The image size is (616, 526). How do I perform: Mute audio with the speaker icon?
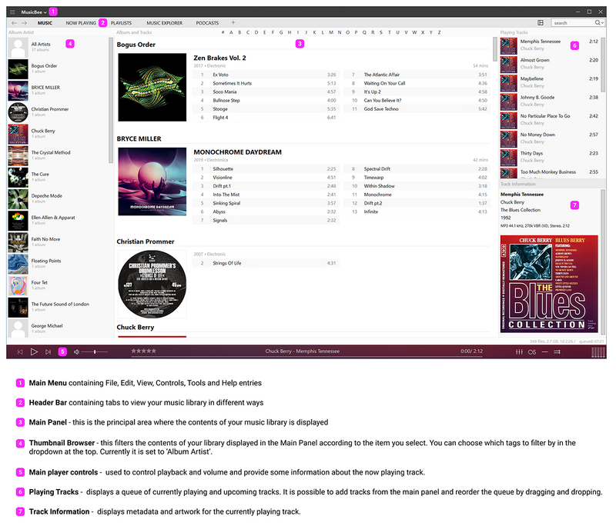click(76, 352)
